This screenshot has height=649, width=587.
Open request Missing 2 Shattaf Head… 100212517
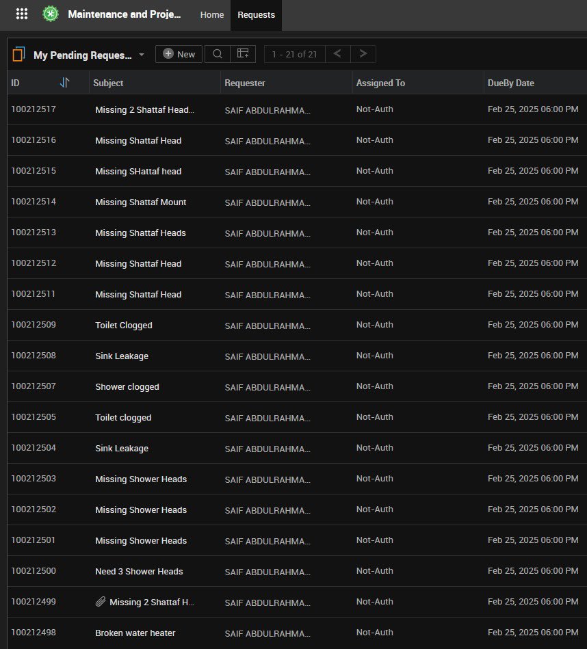[144, 109]
